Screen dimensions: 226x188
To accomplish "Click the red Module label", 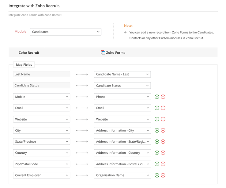I will point(20,32).
